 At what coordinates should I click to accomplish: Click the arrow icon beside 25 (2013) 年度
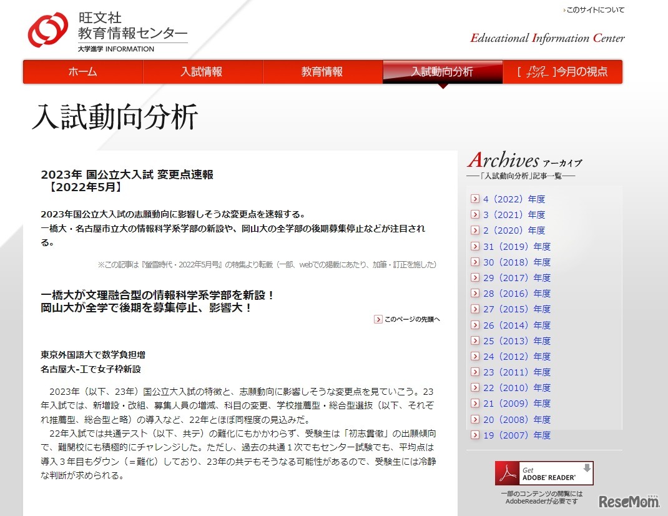click(475, 340)
